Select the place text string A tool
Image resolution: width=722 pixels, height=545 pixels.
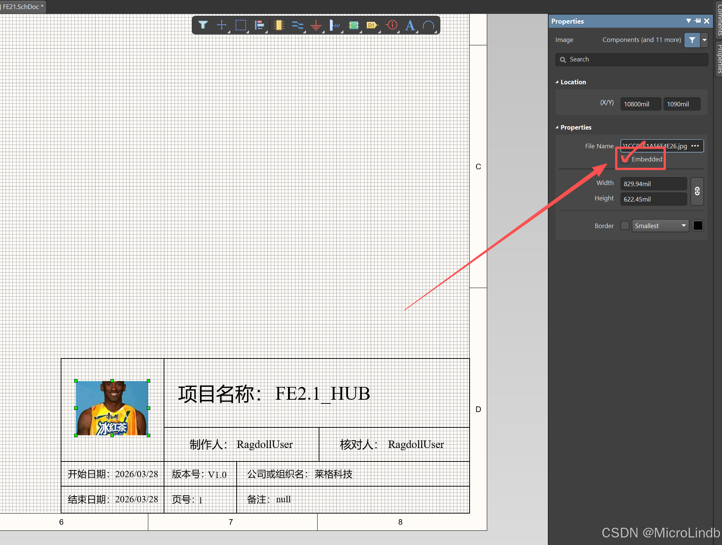click(410, 25)
